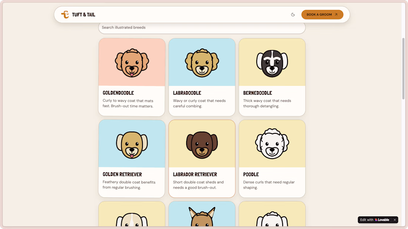Select the brown Labrador Retriever face illustration
The image size is (408, 229).
tap(202, 145)
